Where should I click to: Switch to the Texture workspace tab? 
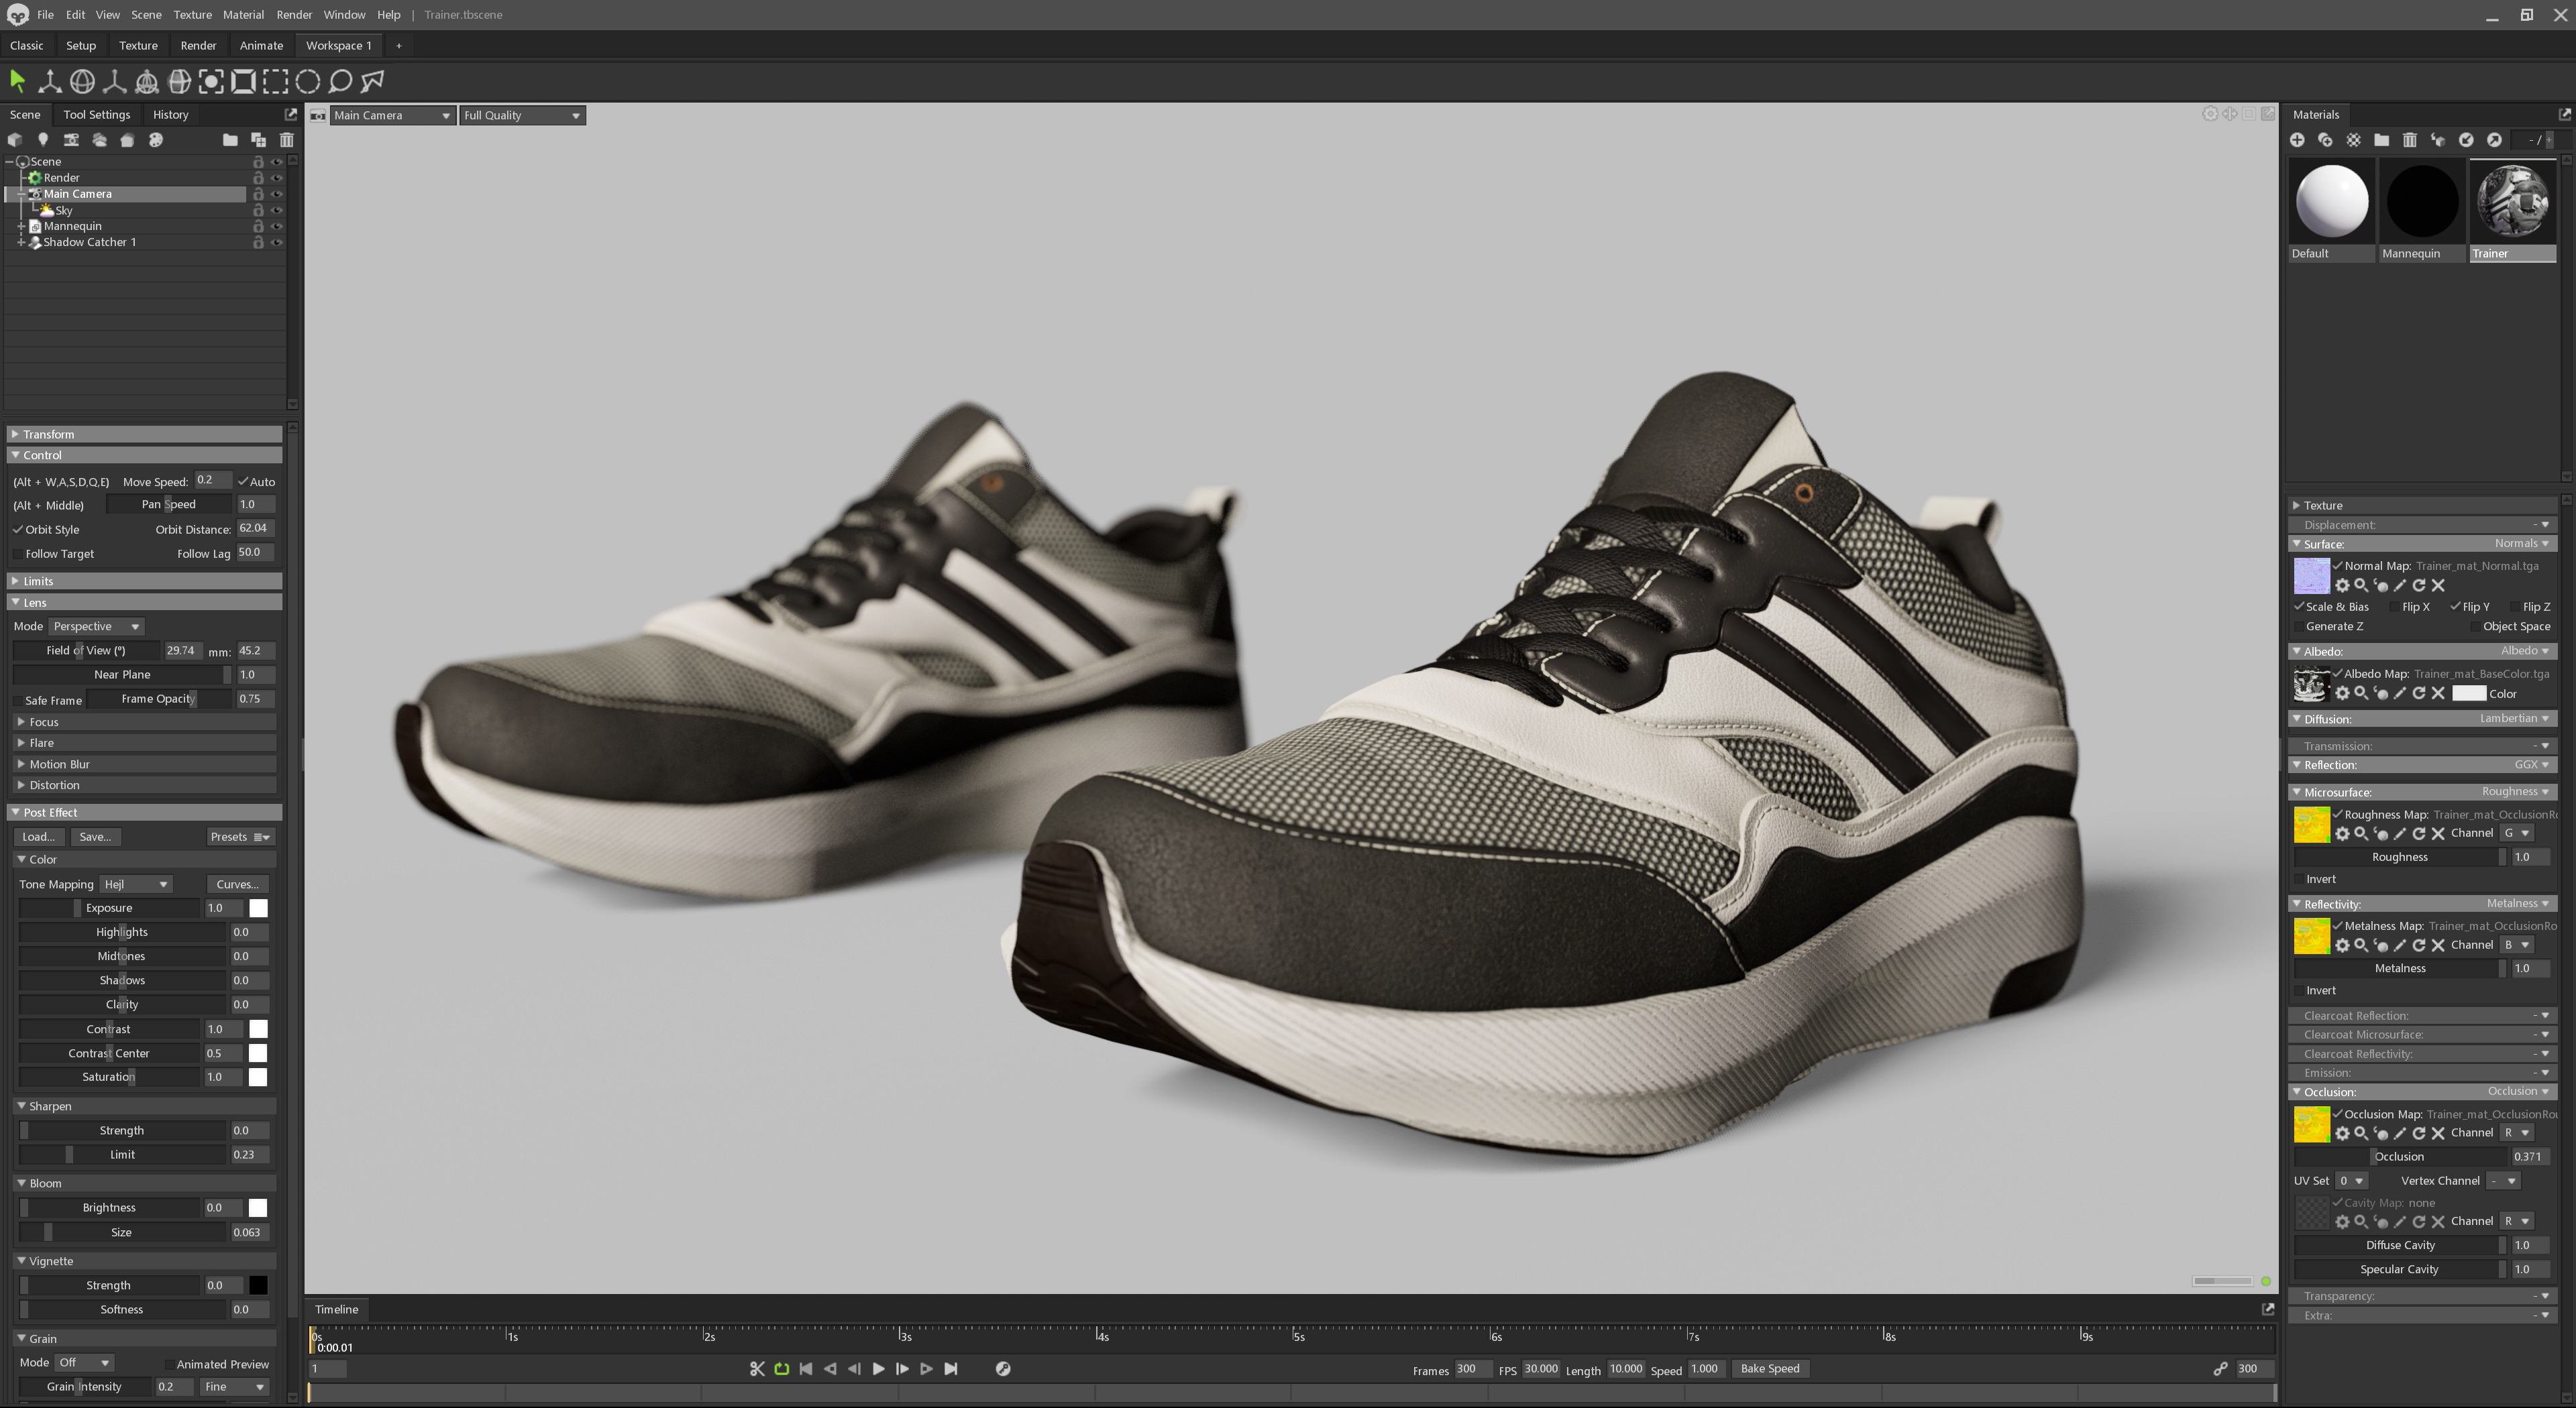138,45
